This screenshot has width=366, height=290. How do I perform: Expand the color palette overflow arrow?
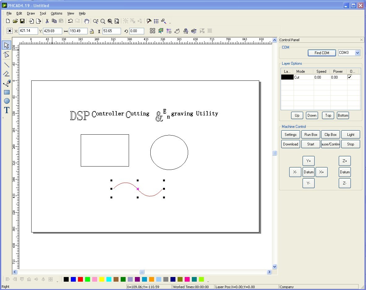[x=208, y=281]
